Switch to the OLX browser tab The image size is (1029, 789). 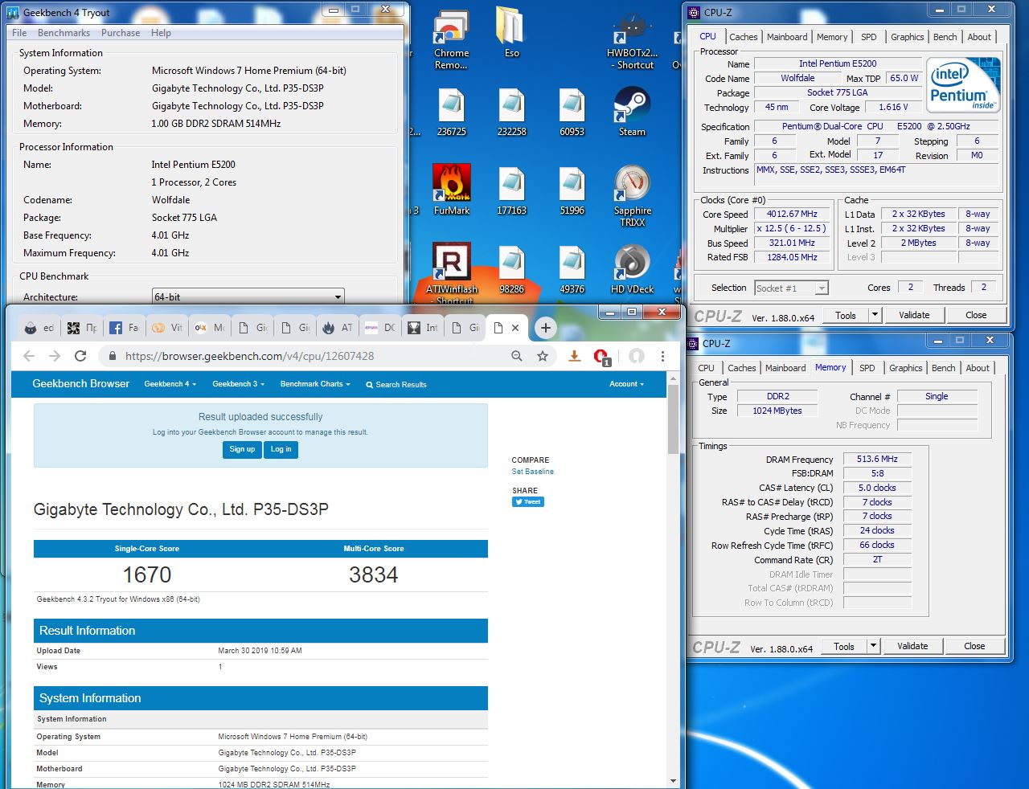(209, 328)
